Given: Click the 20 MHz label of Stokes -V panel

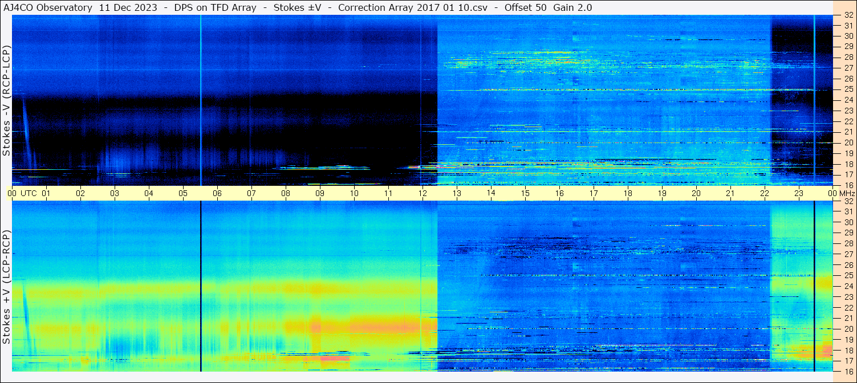Looking at the screenshot, I should pyautogui.click(x=848, y=142).
